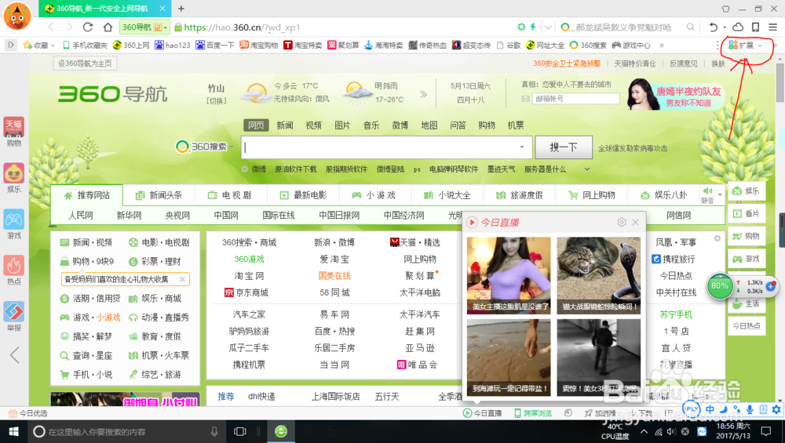Open Windows Task View icon

[x=240, y=431]
